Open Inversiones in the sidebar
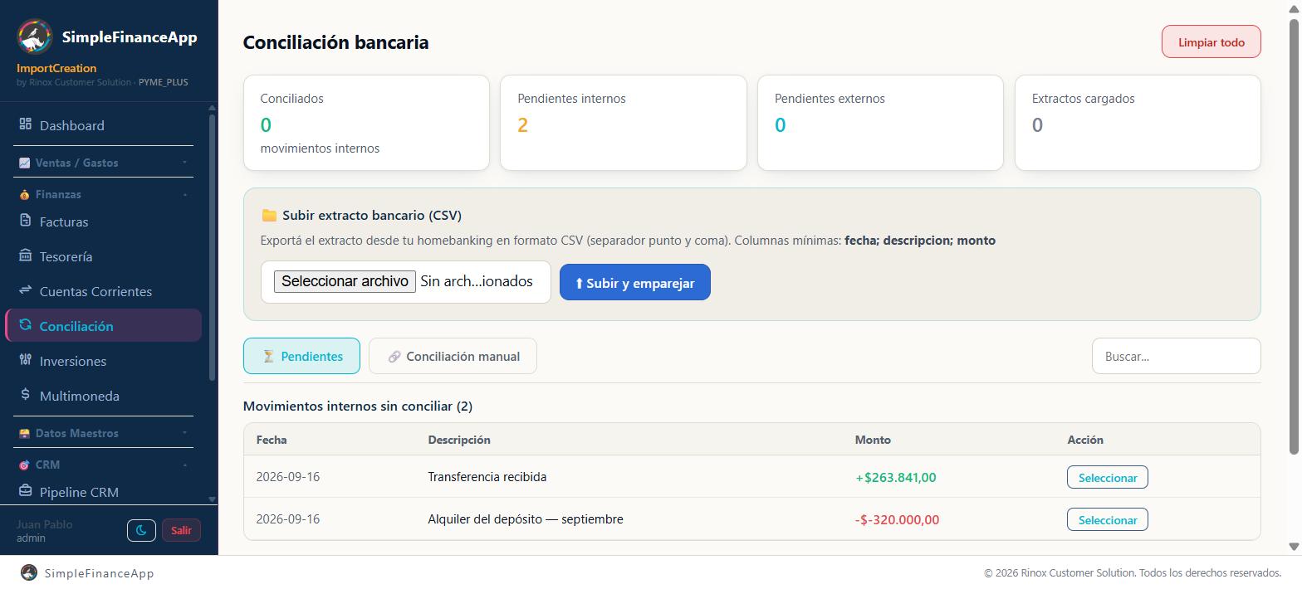The image size is (1302, 589). [x=103, y=361]
